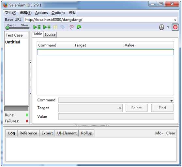Collapse sidebar with upper splitter arrow
Screen dimensions: 182x167
[x=31, y=63]
